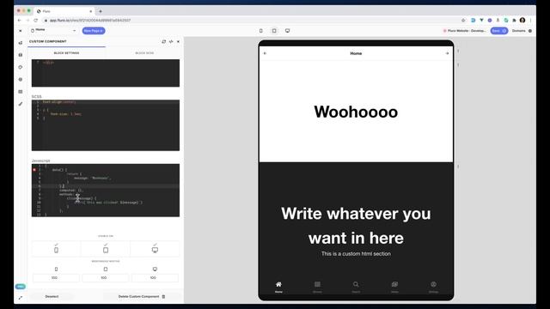Click the refresh icon in Custom Component header
Image resolution: width=550 pixels, height=309 pixels.
(x=164, y=42)
